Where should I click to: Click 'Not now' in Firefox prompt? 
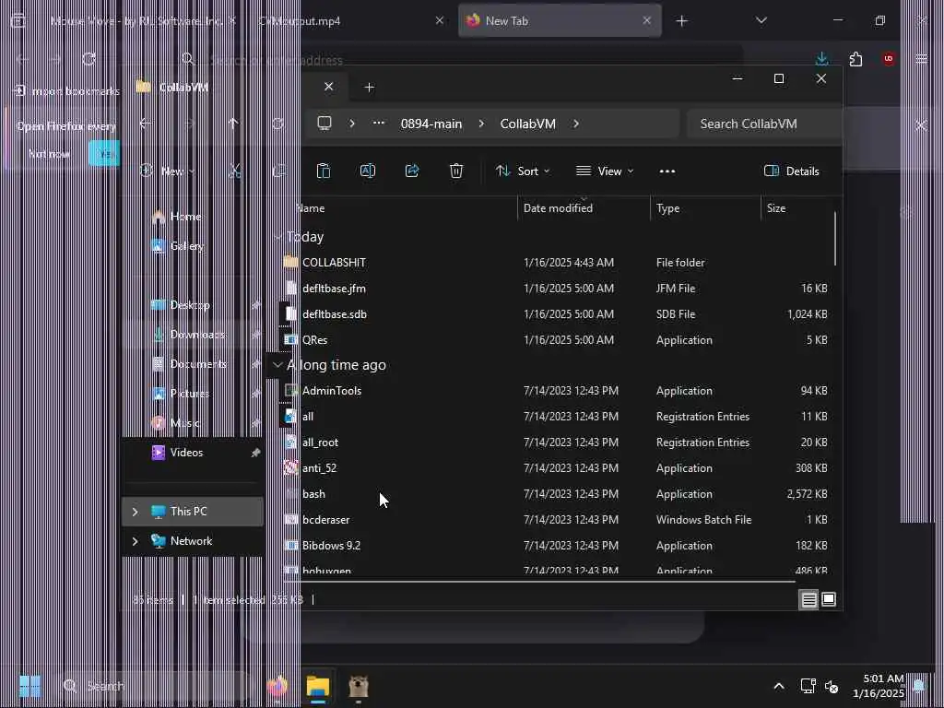pos(50,154)
